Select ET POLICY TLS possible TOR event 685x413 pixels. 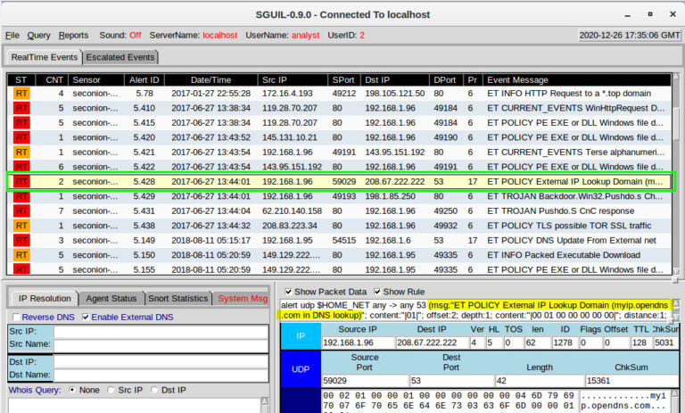(569, 226)
